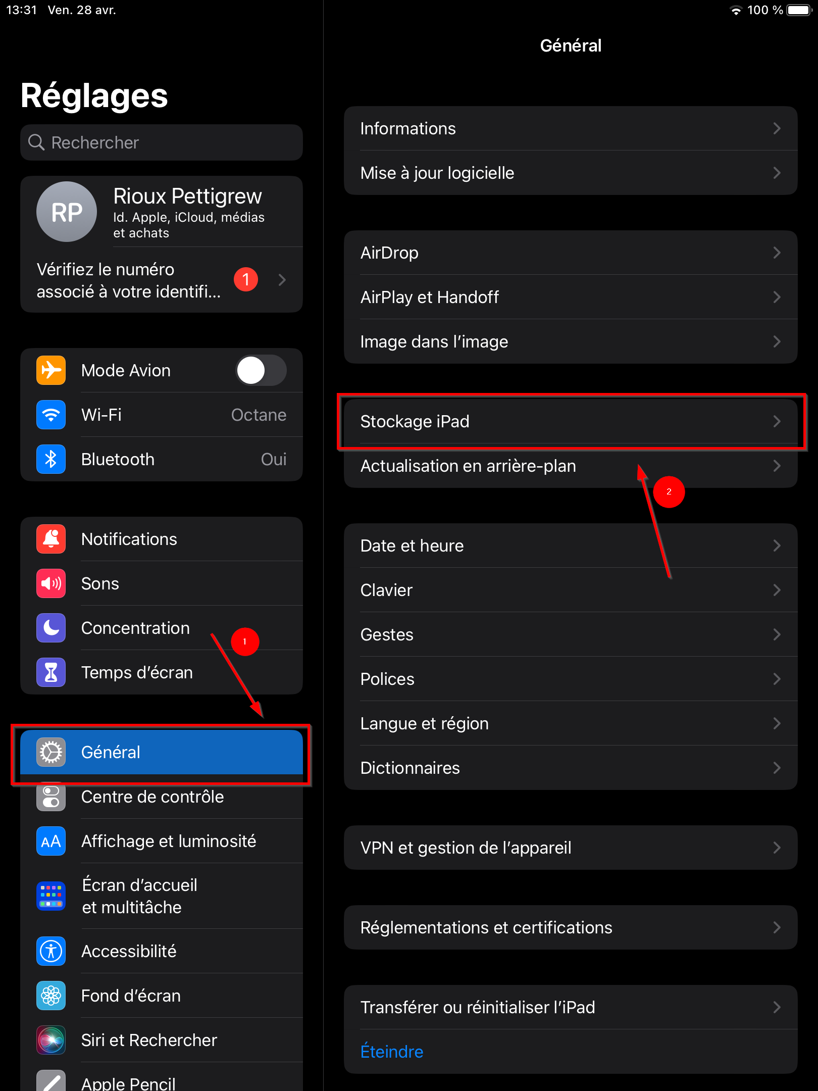Expand the Clavier settings chevron
Viewport: 818px width, 1091px height.
click(777, 590)
